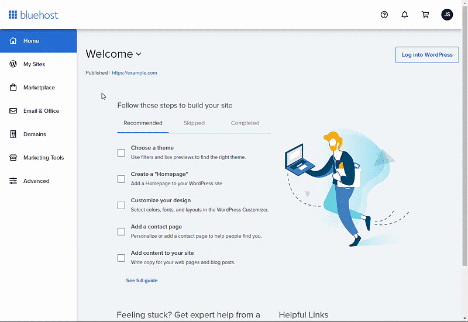Check the Add a contact page checkbox
The width and height of the screenshot is (468, 322).
point(121,231)
